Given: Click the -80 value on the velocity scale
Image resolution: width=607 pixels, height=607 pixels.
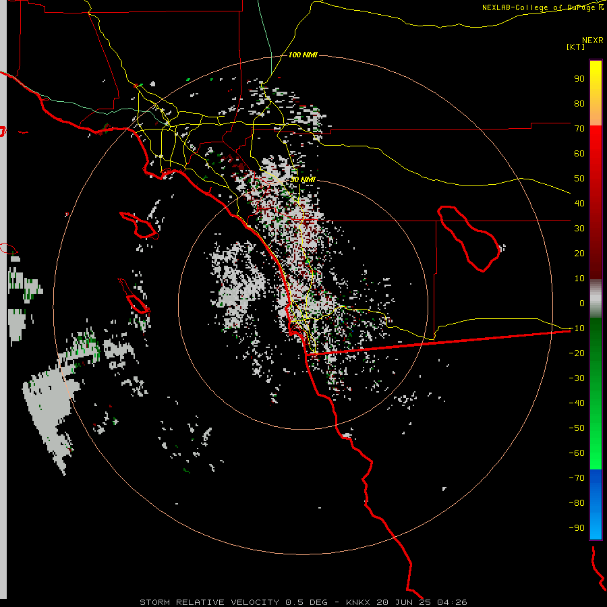Looking at the screenshot, I should [577, 503].
